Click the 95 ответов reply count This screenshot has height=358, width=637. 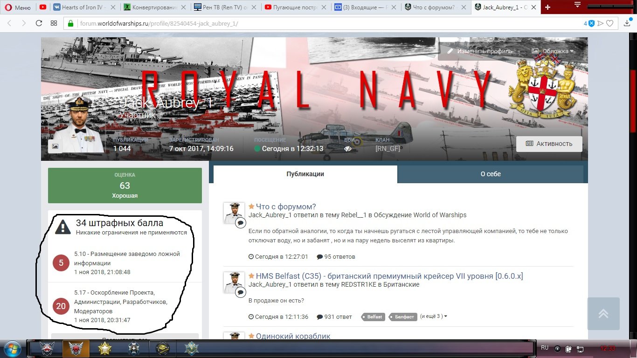coord(336,256)
